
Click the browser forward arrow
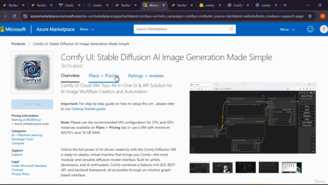(5, 16)
